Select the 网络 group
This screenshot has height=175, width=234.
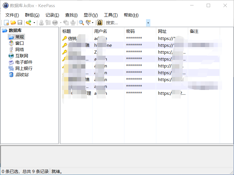20,50
